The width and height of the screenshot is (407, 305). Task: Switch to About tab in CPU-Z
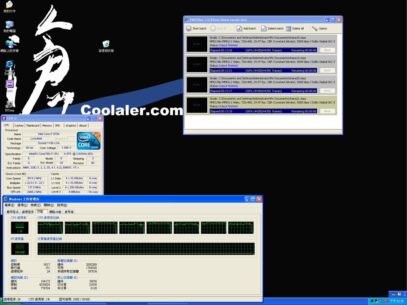pos(83,125)
